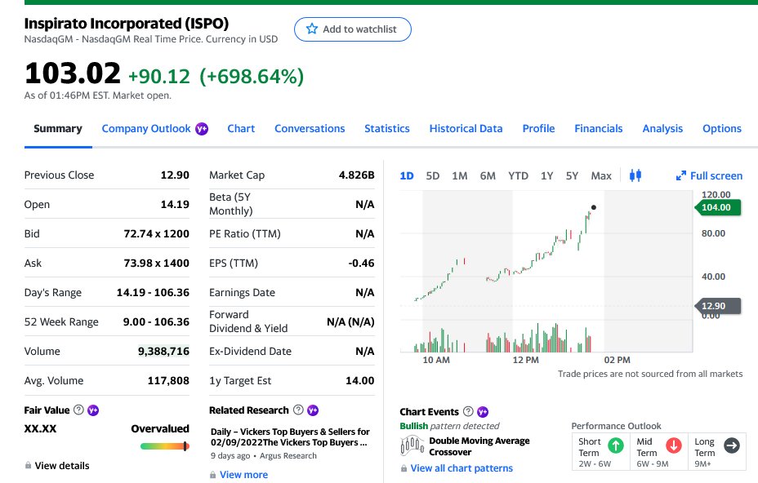This screenshot has height=483, width=758.
Task: Click the Volume value 9,388,716
Action: click(163, 351)
